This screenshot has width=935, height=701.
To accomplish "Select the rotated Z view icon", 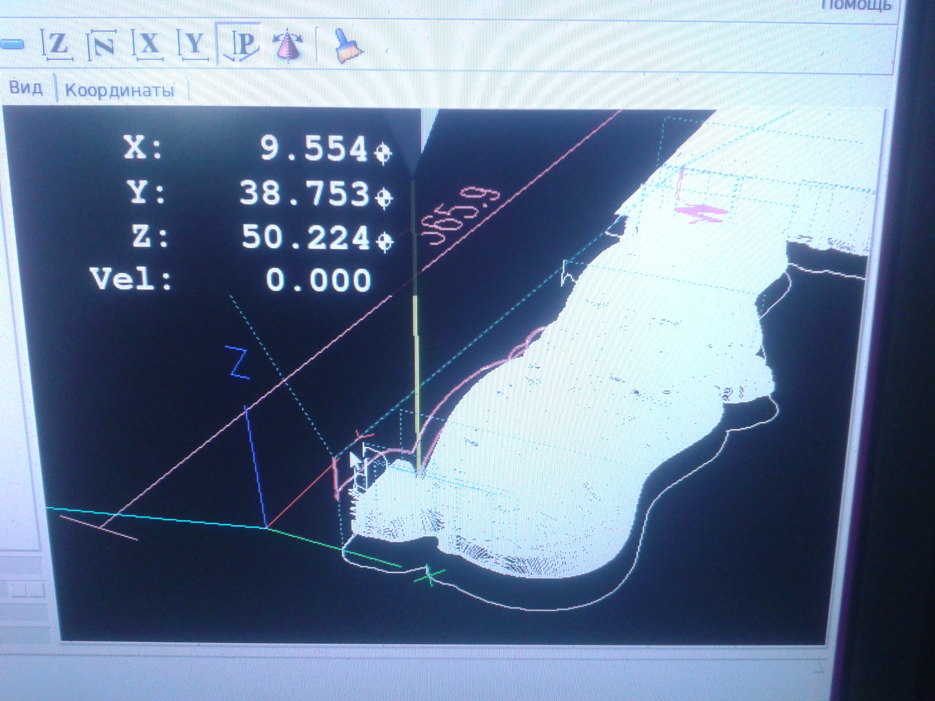I will point(103,46).
